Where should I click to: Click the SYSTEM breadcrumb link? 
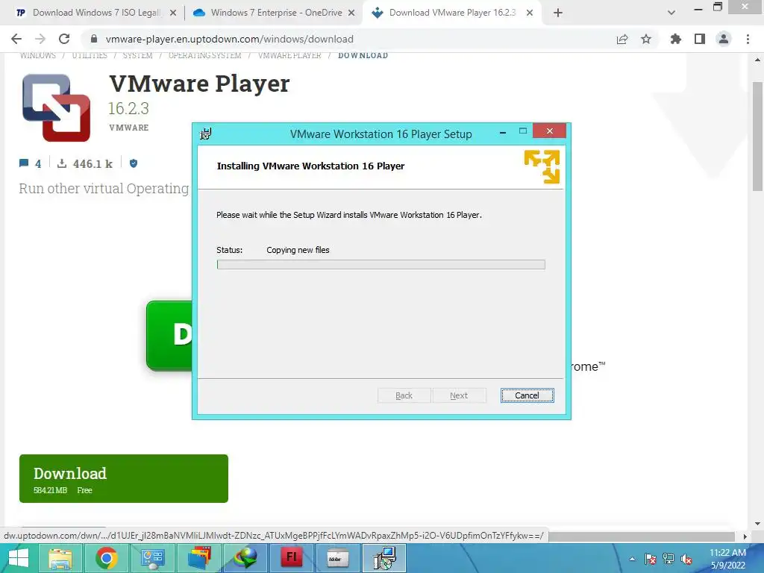click(137, 55)
